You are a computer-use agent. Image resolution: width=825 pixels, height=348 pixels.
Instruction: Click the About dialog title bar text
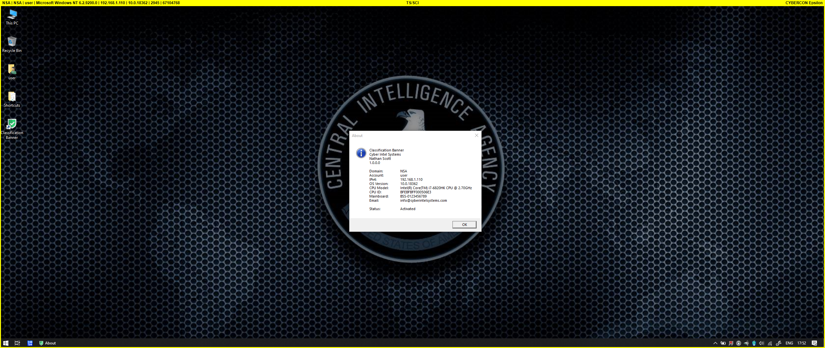pos(357,136)
